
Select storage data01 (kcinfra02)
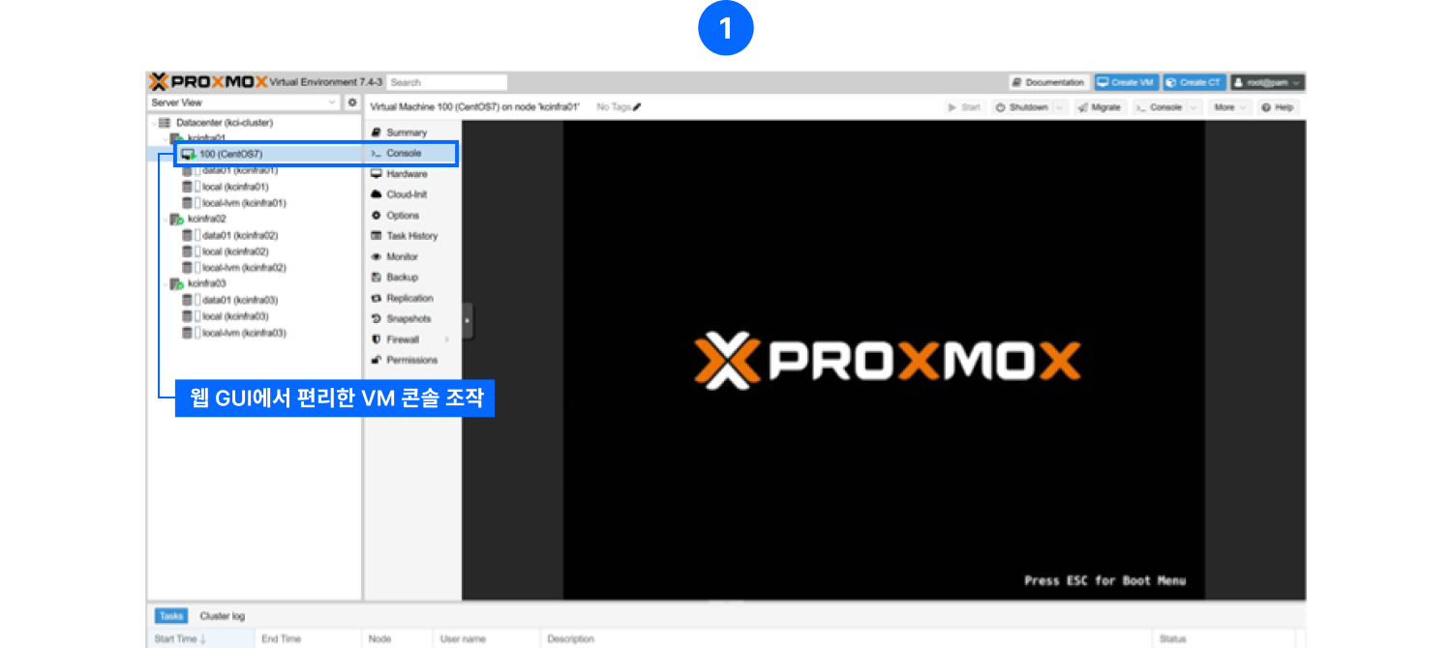point(239,235)
